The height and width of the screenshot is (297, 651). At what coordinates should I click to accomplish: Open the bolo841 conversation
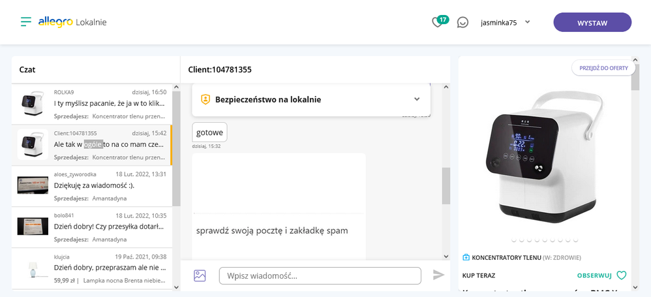click(x=91, y=227)
